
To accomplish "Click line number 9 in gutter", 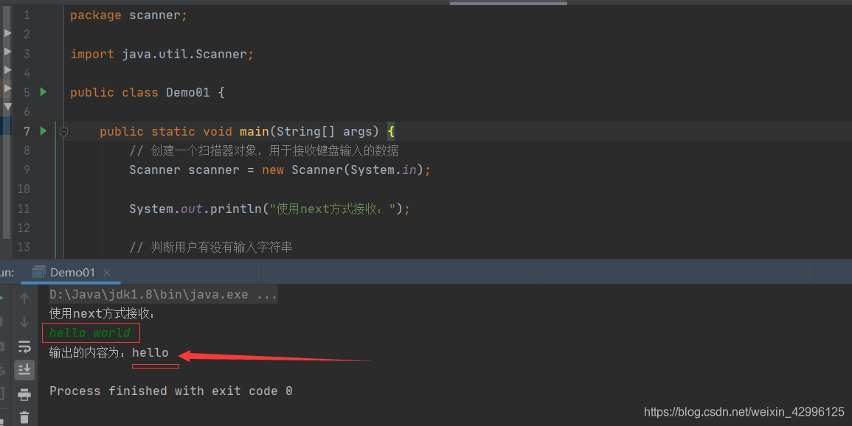I will pyautogui.click(x=27, y=170).
